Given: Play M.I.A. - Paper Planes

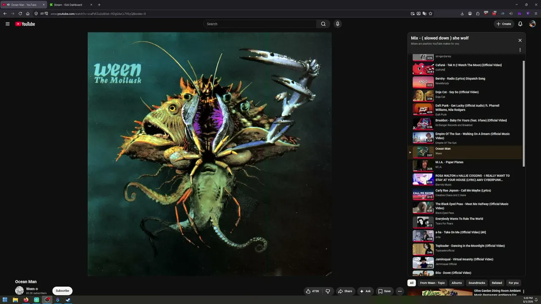Looking at the screenshot, I should (x=465, y=165).
